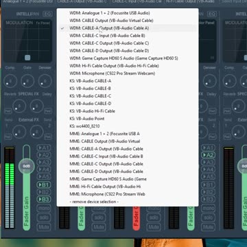247x247 pixels.
Task: Choose KS: VB-Audio CABLE-A
Action: [128, 81]
